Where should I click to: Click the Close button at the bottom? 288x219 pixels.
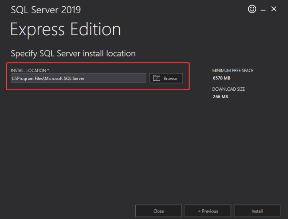(159, 211)
